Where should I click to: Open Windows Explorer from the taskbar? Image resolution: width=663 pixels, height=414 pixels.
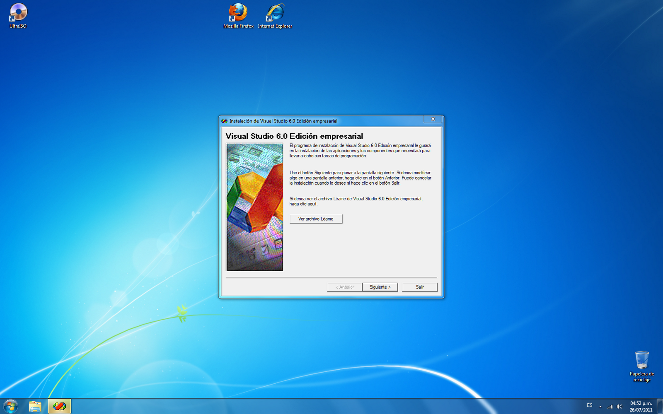pyautogui.click(x=35, y=407)
